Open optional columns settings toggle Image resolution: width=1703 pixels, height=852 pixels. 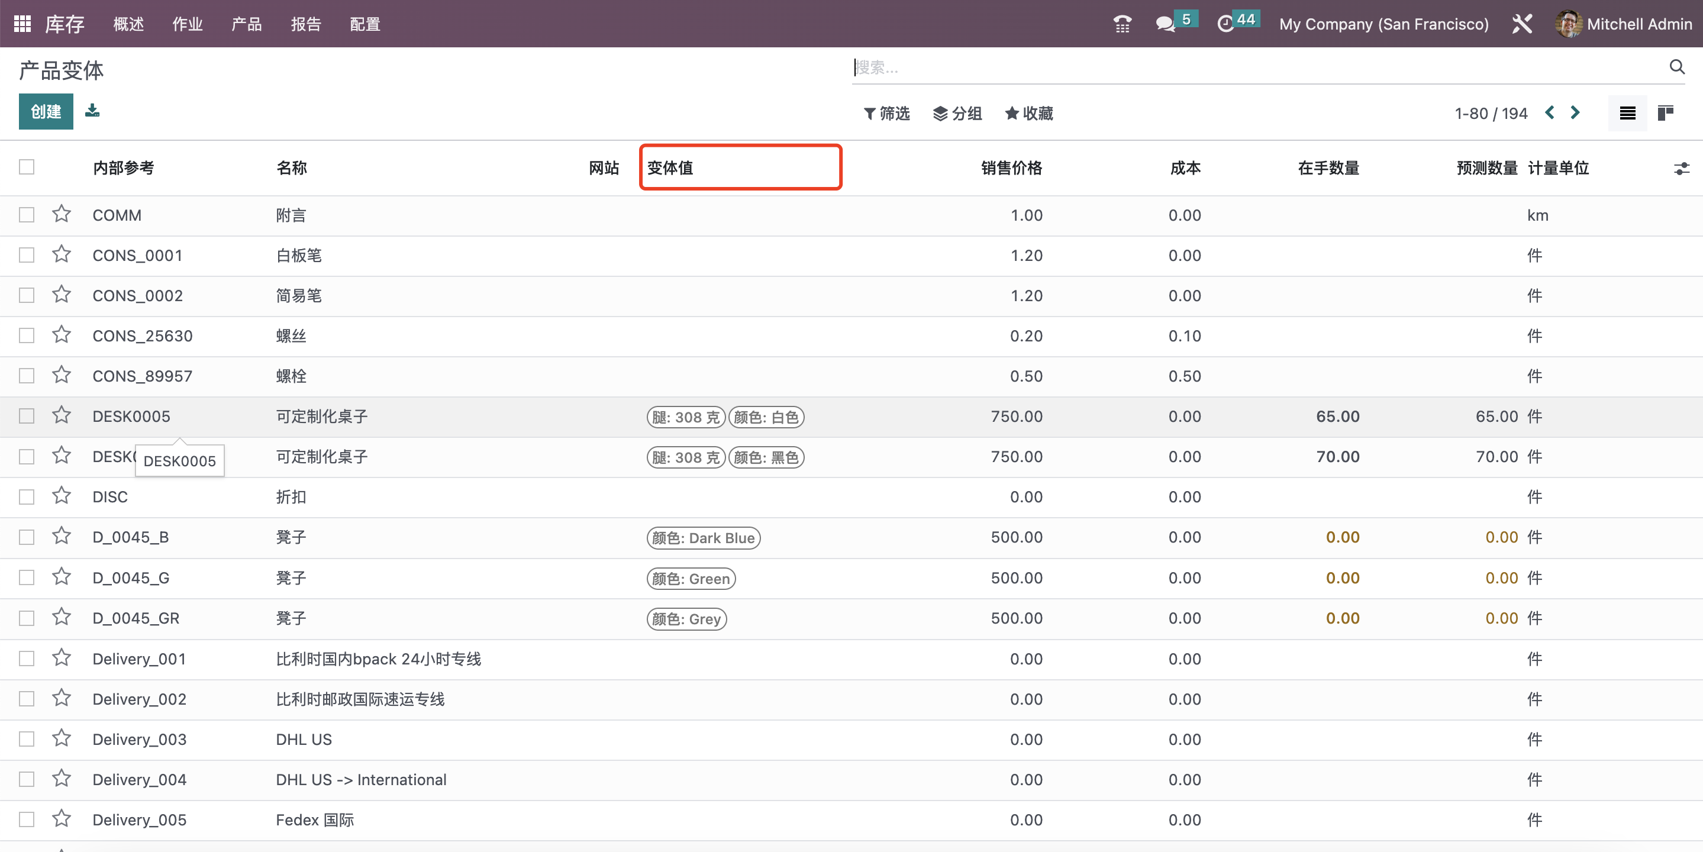click(x=1681, y=169)
